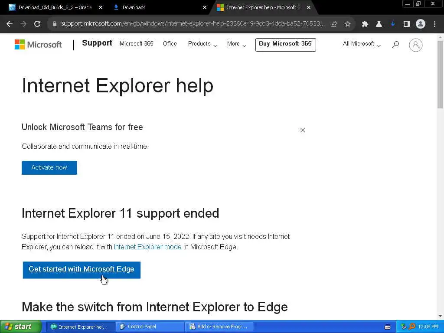Image resolution: width=444 pixels, height=333 pixels.
Task: Dismiss the Teams promo banner
Action: [x=302, y=130]
